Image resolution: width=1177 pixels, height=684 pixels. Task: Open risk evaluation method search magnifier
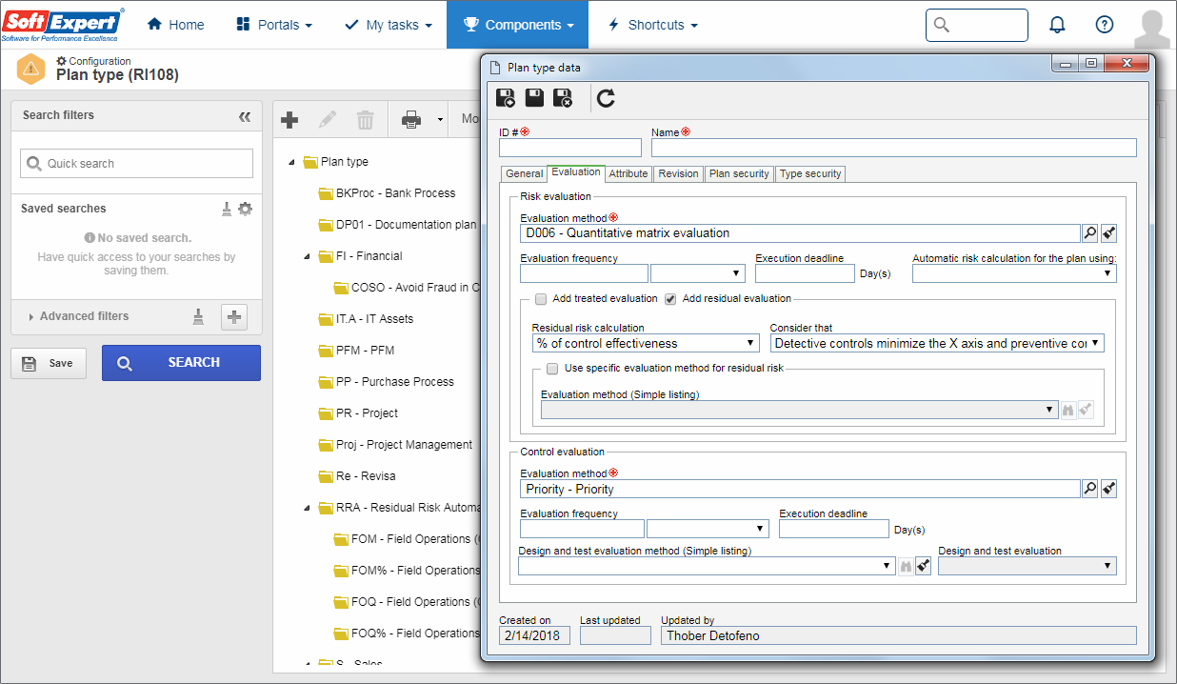(x=1090, y=232)
